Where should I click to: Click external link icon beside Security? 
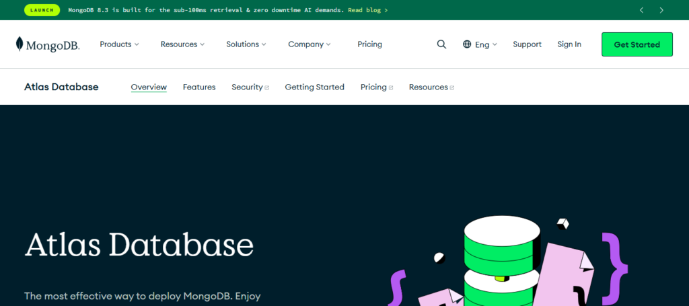266,88
